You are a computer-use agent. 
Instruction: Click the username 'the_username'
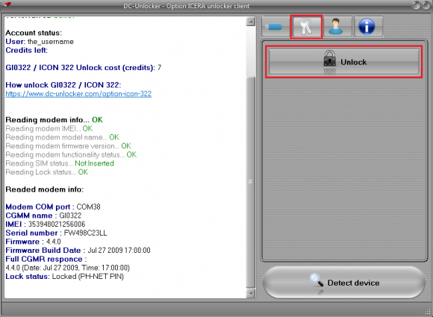click(x=51, y=42)
